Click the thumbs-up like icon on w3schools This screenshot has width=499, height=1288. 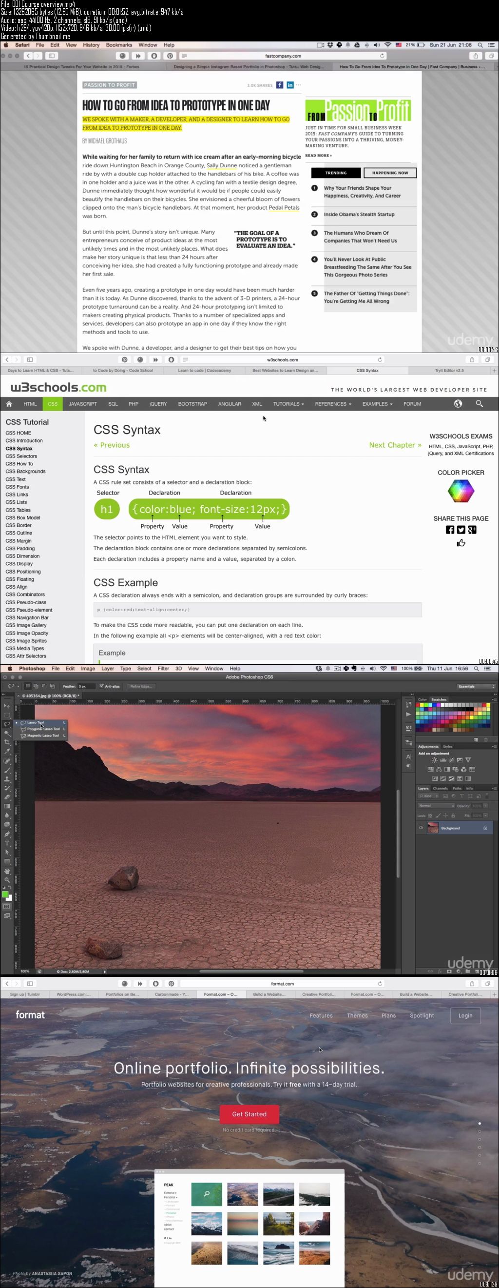[x=461, y=543]
